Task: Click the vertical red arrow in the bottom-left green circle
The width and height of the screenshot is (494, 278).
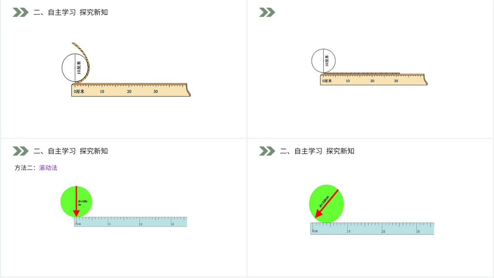Action: (76, 201)
